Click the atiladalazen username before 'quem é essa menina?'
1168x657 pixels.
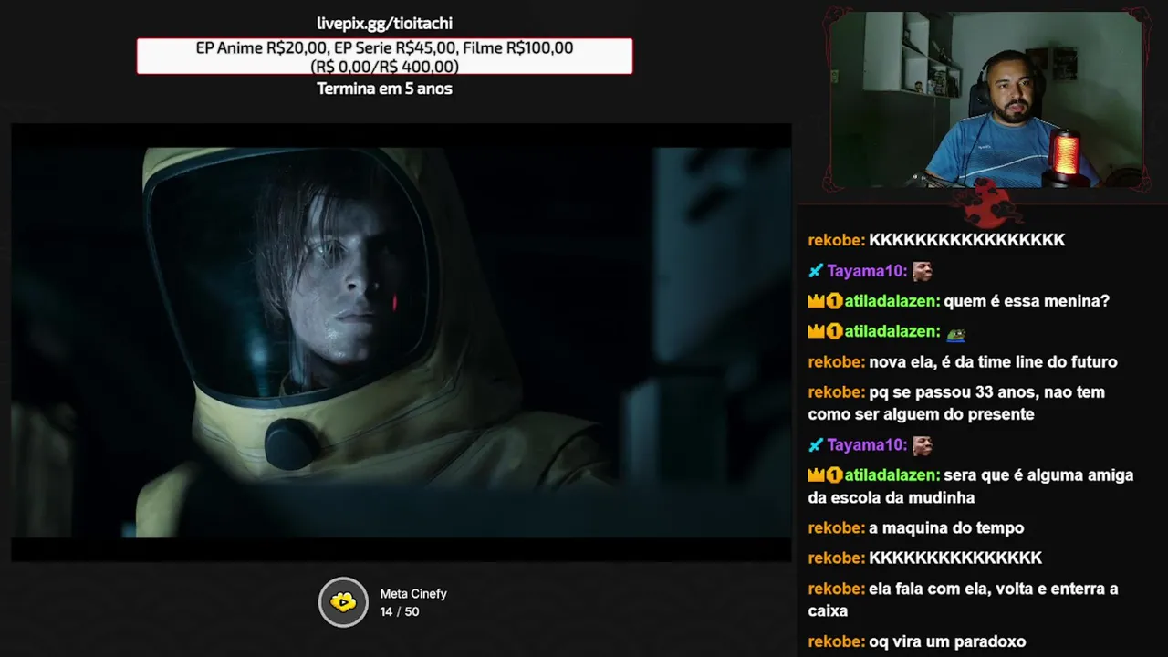(x=892, y=301)
